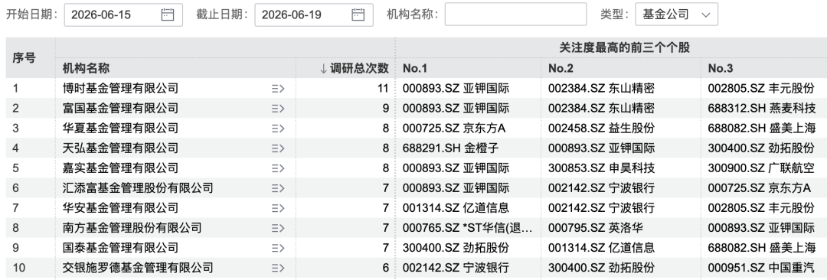Click survey count 9 for 富国基金
The height and width of the screenshot is (280, 827).
386,109
